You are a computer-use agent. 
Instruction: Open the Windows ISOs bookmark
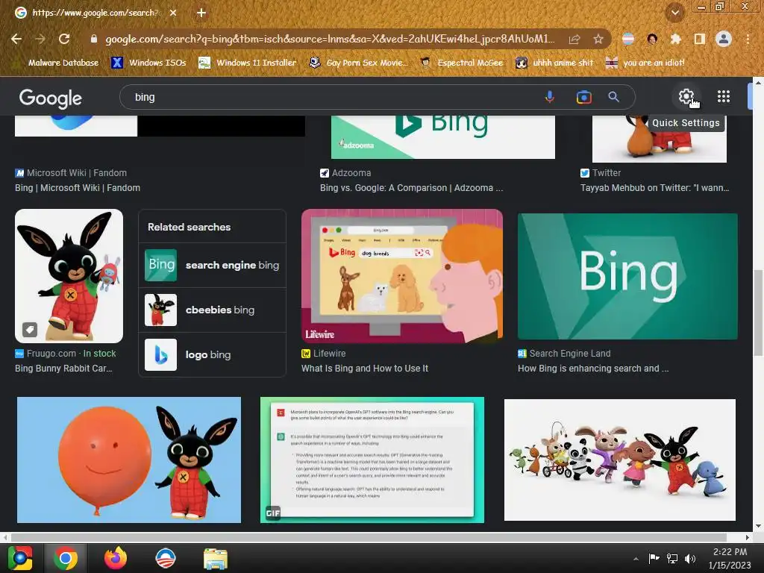[148, 63]
